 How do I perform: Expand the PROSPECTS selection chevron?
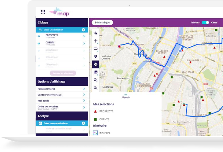[84, 36]
